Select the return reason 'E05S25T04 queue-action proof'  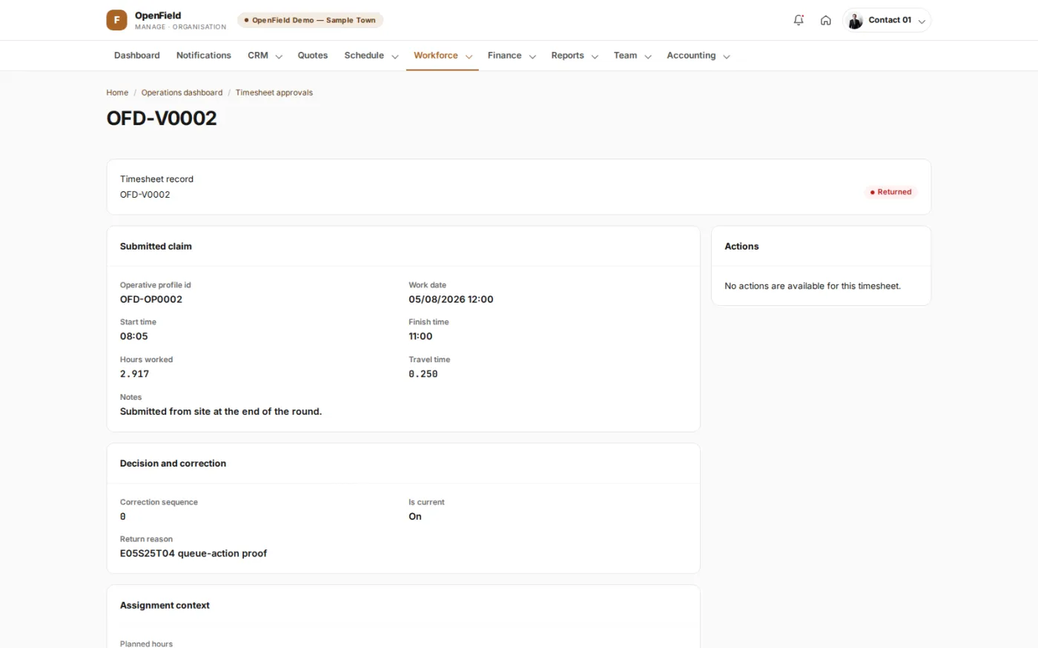click(194, 553)
